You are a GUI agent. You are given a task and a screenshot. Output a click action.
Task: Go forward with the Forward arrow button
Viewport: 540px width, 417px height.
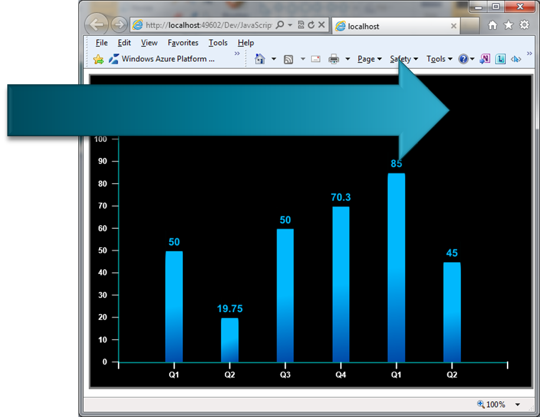click(119, 24)
